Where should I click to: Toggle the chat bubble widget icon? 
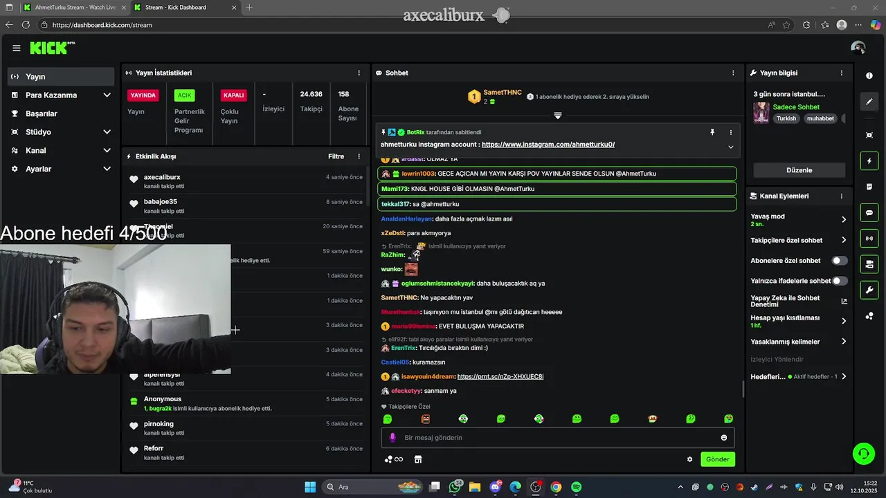pyautogui.click(x=869, y=213)
